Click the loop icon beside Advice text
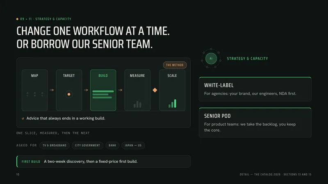328x184 pixels. 23,119
